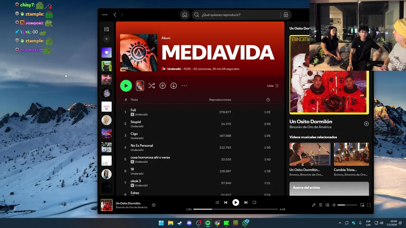Open 'Binomio de Oro de América' in right panel
This screenshot has width=406, height=228.
311,127
